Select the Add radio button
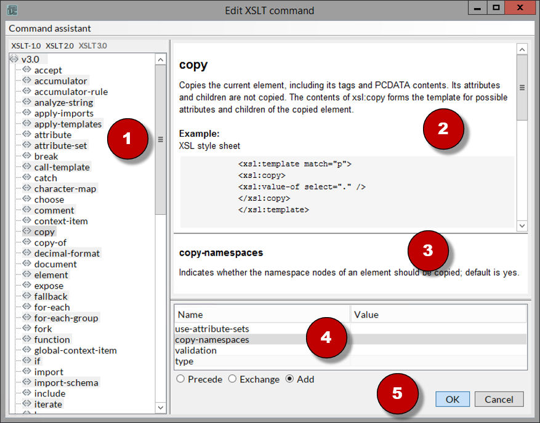 (289, 379)
